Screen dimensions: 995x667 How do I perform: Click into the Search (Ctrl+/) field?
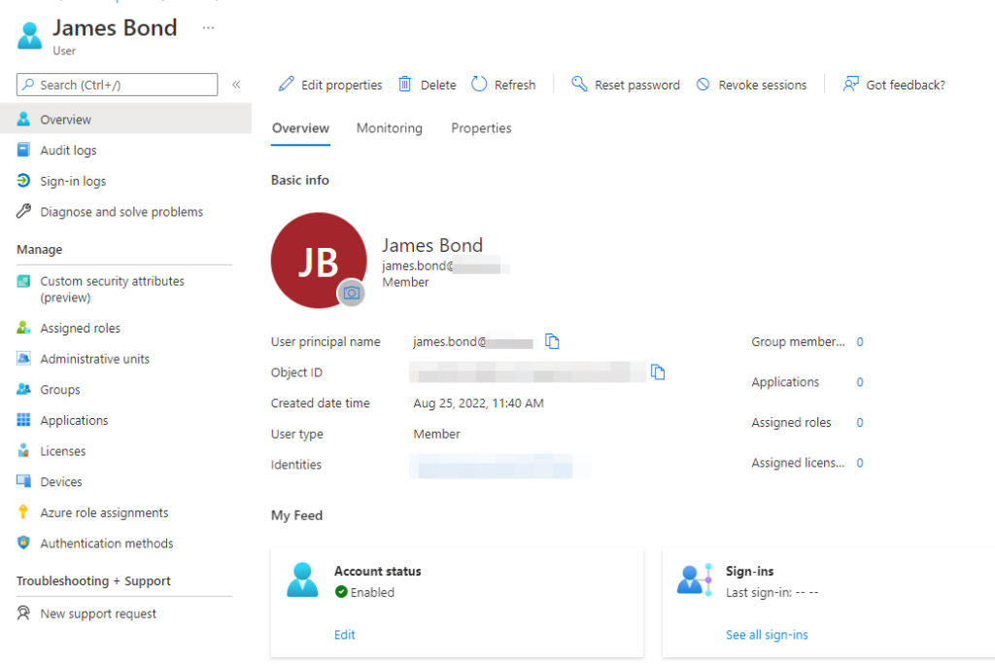pos(117,85)
